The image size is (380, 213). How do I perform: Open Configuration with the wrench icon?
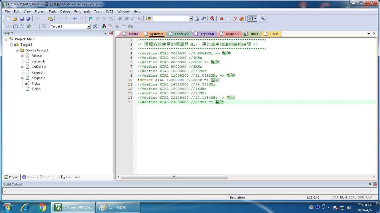point(263,19)
